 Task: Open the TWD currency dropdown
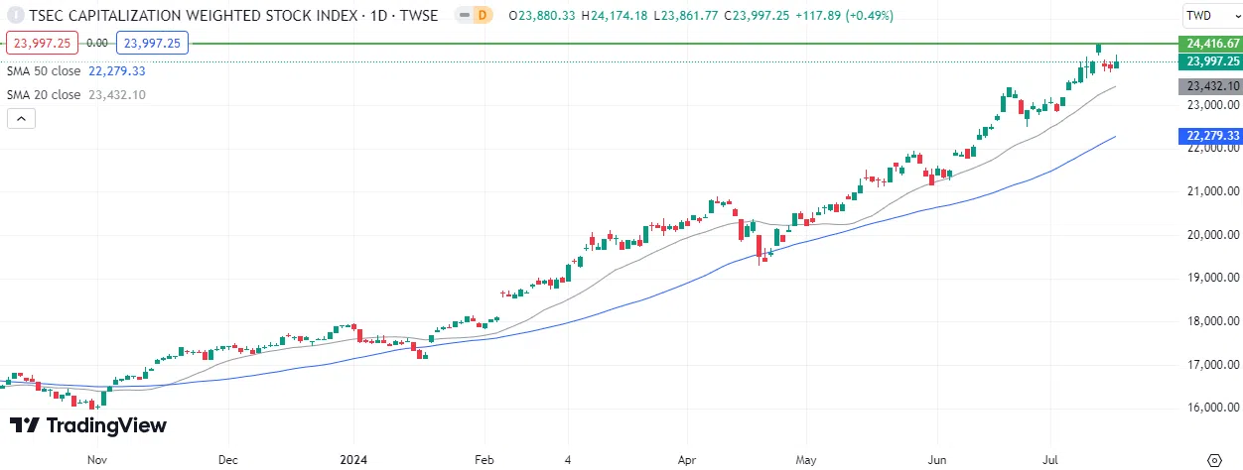pos(1211,16)
